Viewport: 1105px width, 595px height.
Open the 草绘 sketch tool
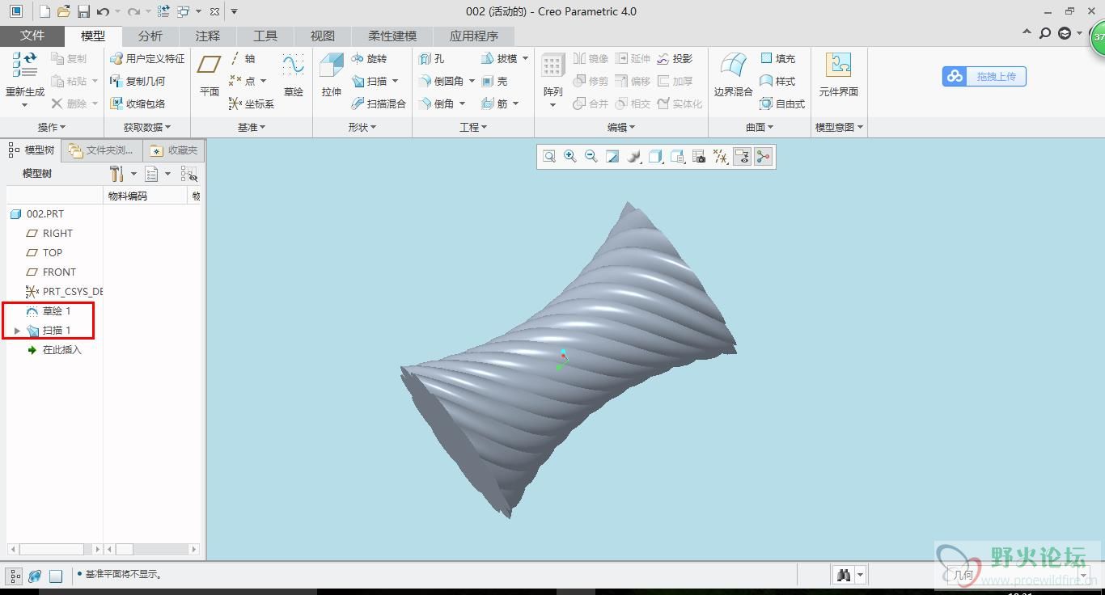tap(293, 74)
